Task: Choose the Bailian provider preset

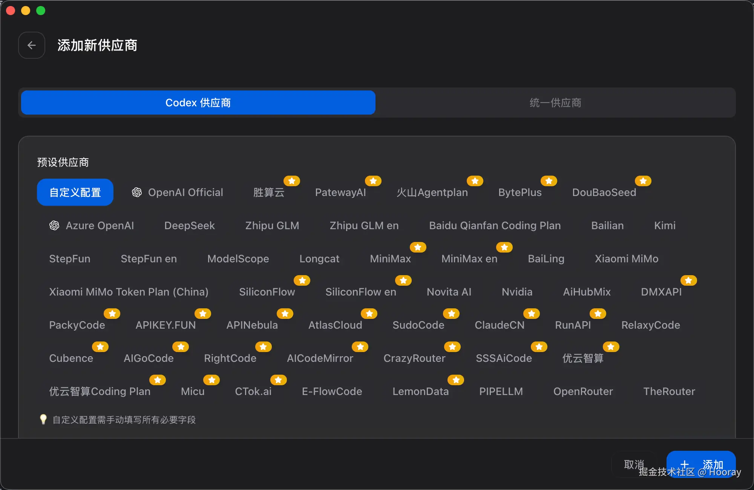Action: [x=607, y=225]
